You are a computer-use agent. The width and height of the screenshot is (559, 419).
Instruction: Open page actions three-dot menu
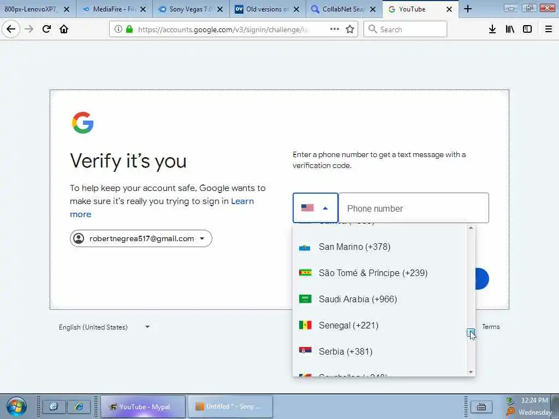(335, 29)
